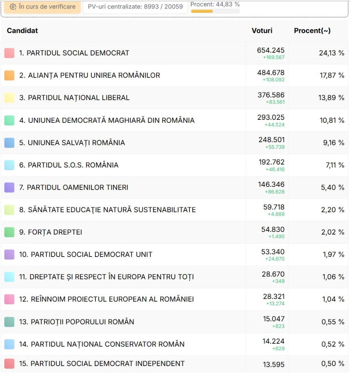Viewport: 350px width, 376px height.
Task: Click the "În curs de verificare" status badge
Action: pos(42,7)
